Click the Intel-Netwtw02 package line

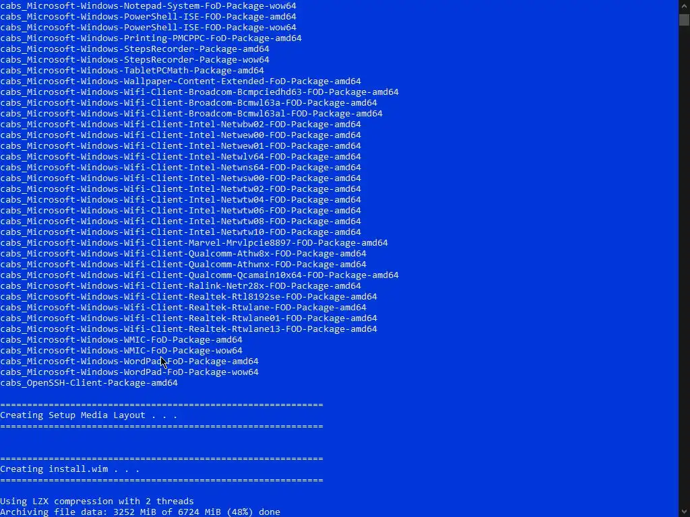[181, 189]
